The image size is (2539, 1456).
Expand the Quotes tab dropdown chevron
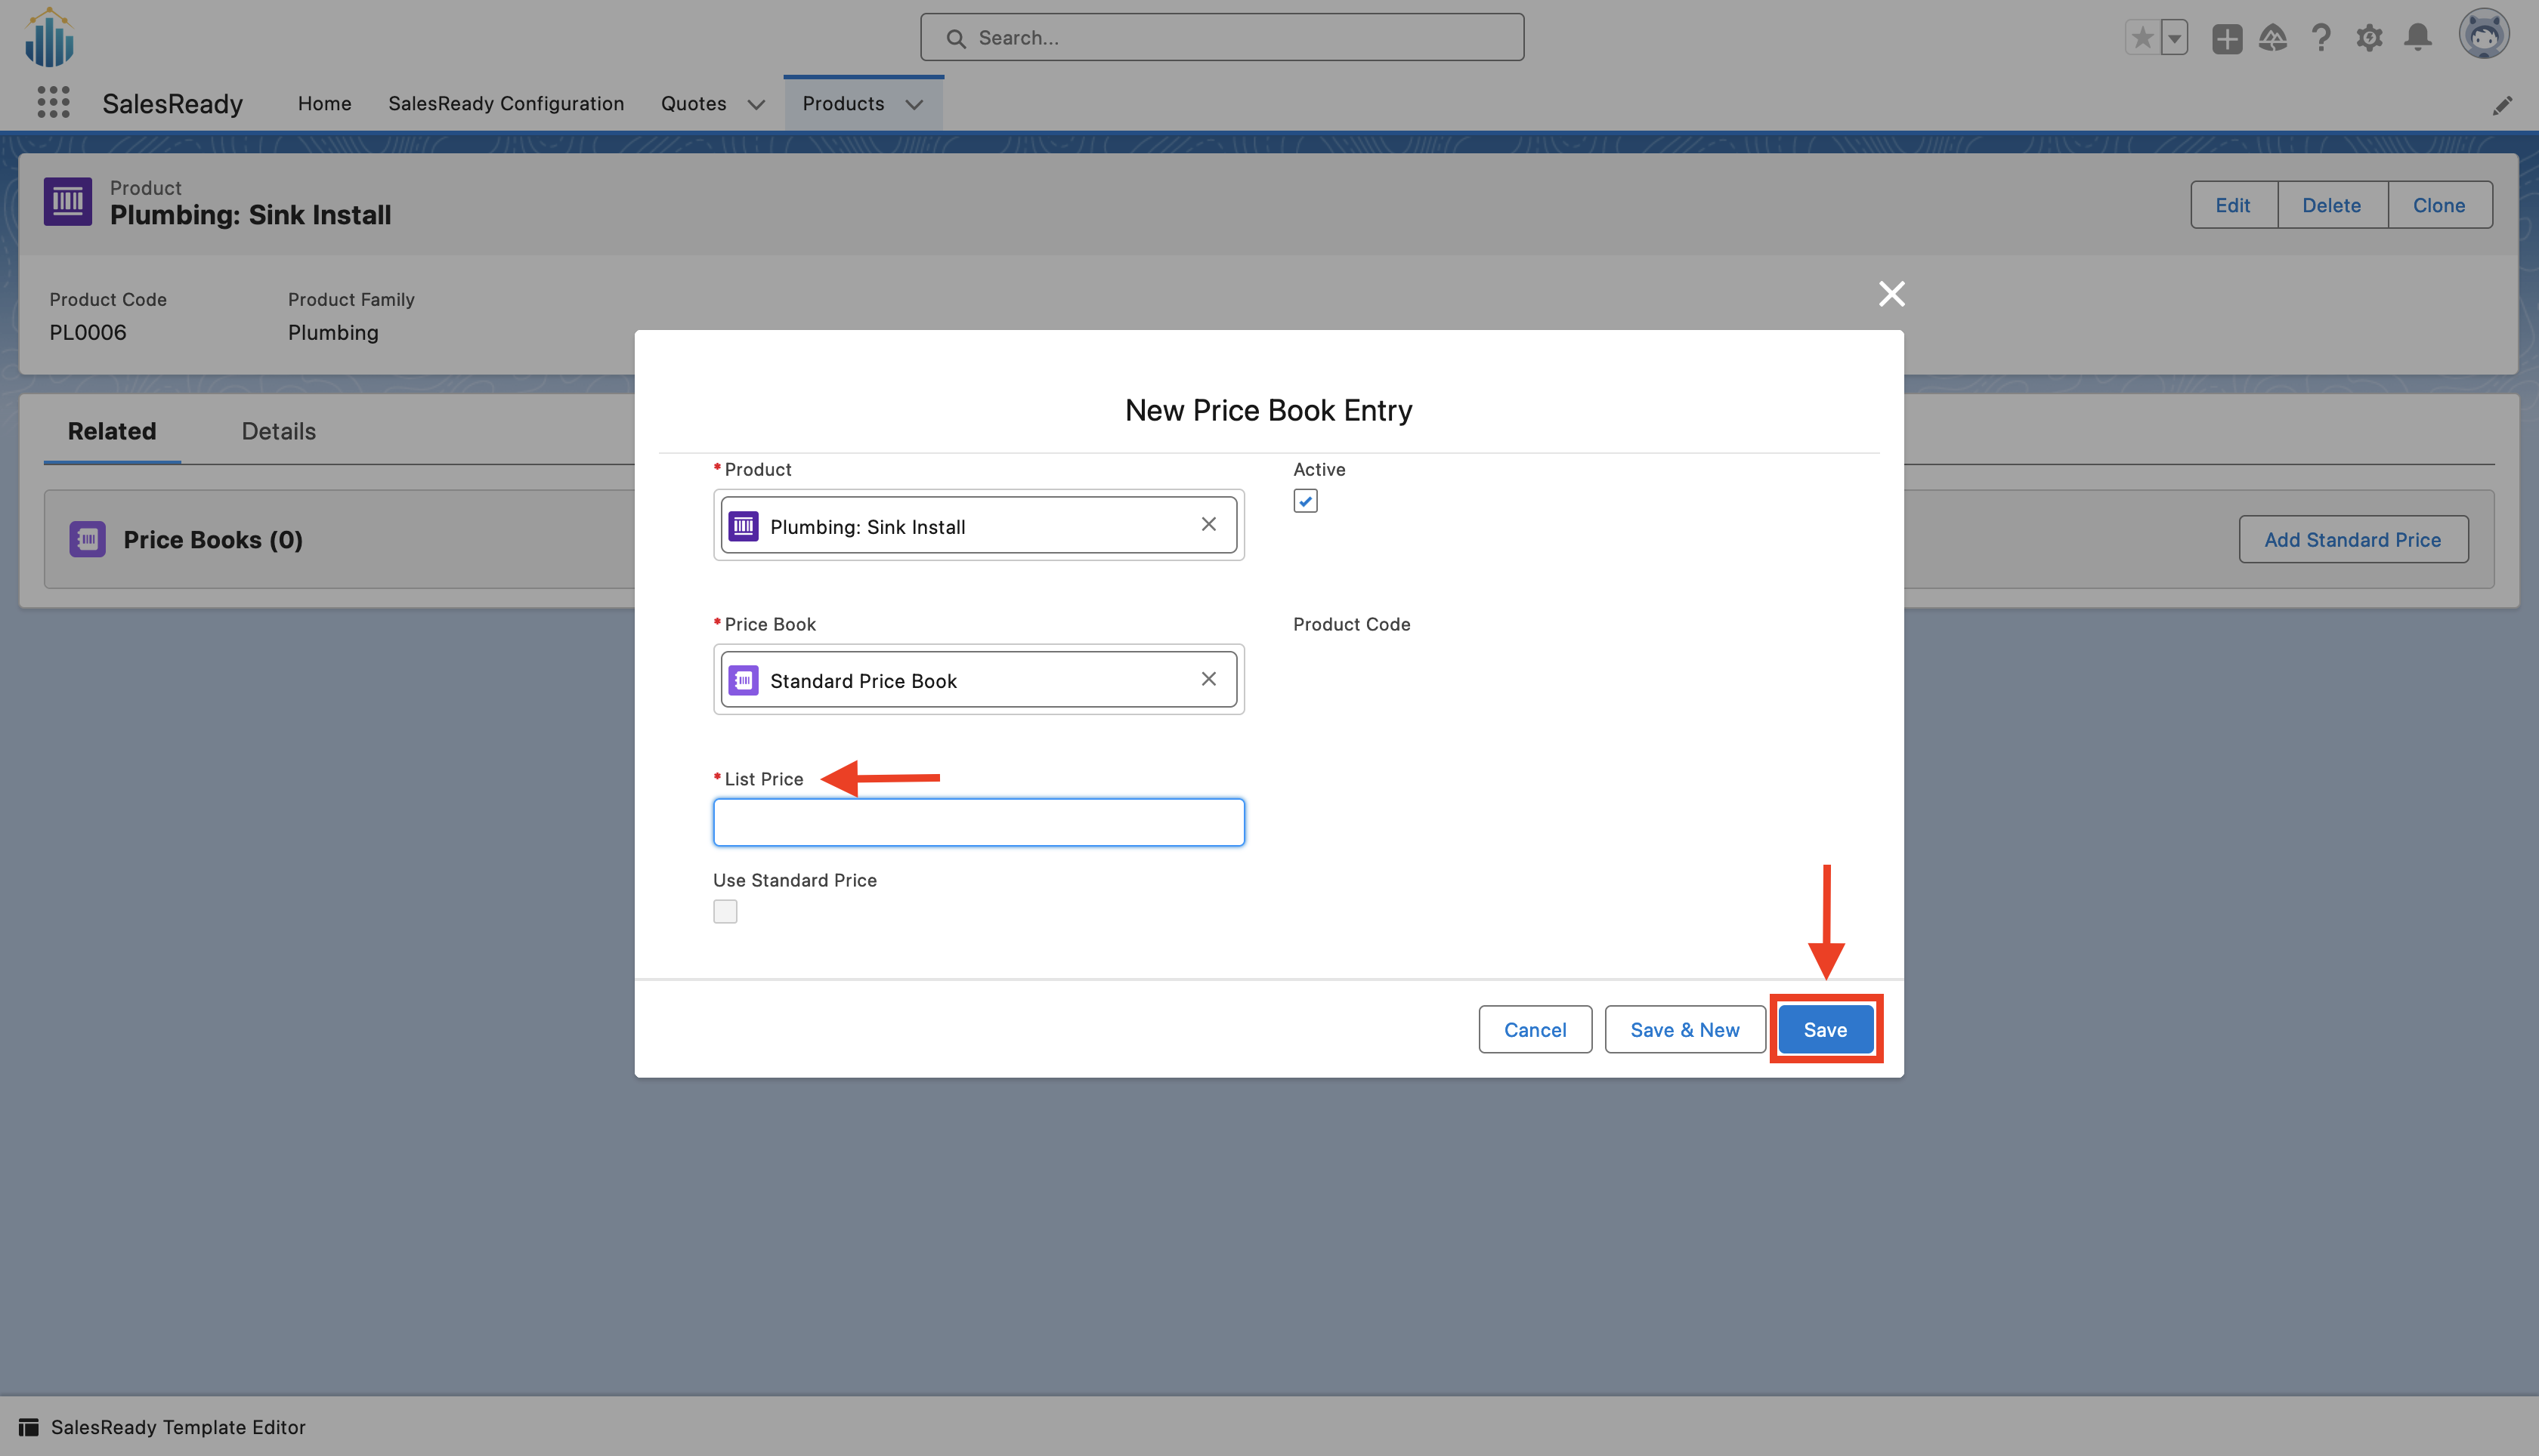click(x=756, y=104)
